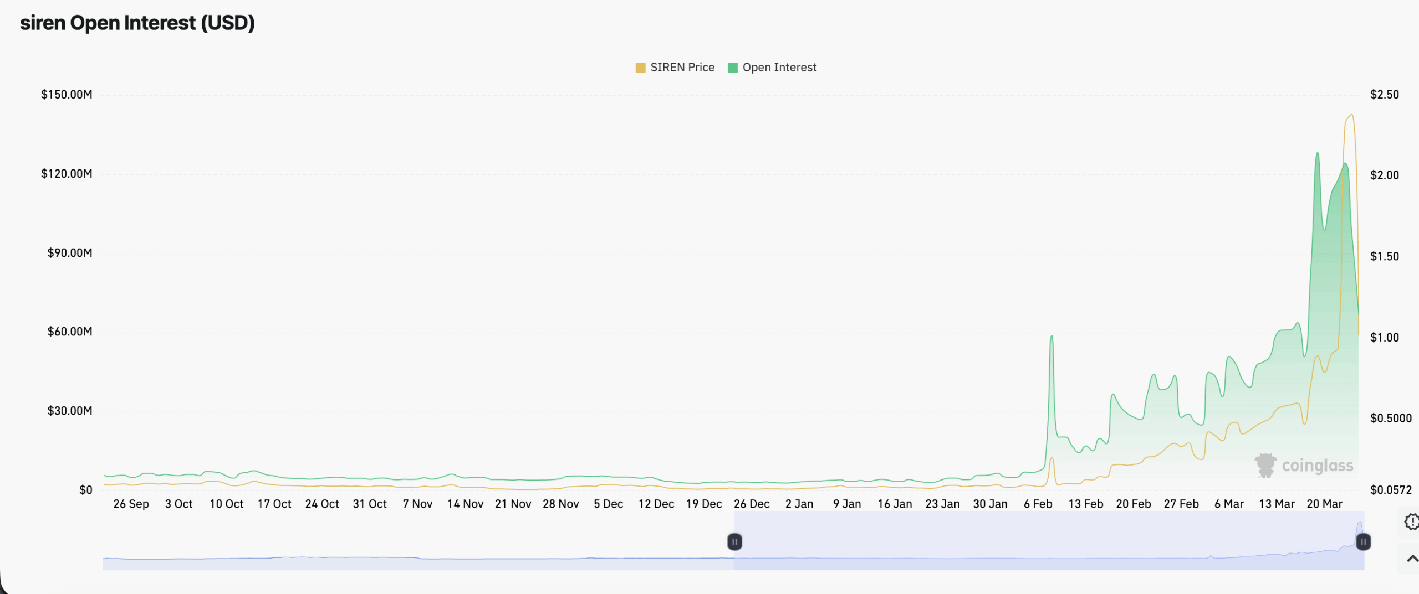Click the alert badge icon at right edge
Screen dimensions: 1419x594
pos(1412,521)
